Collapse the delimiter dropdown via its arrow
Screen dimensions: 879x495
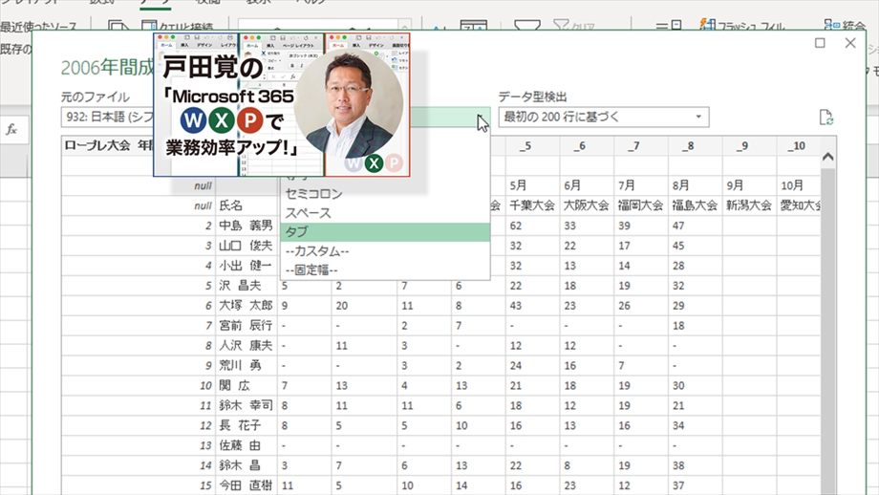point(480,118)
